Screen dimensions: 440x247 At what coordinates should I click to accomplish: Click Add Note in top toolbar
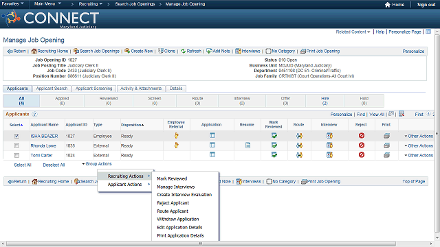(219, 51)
